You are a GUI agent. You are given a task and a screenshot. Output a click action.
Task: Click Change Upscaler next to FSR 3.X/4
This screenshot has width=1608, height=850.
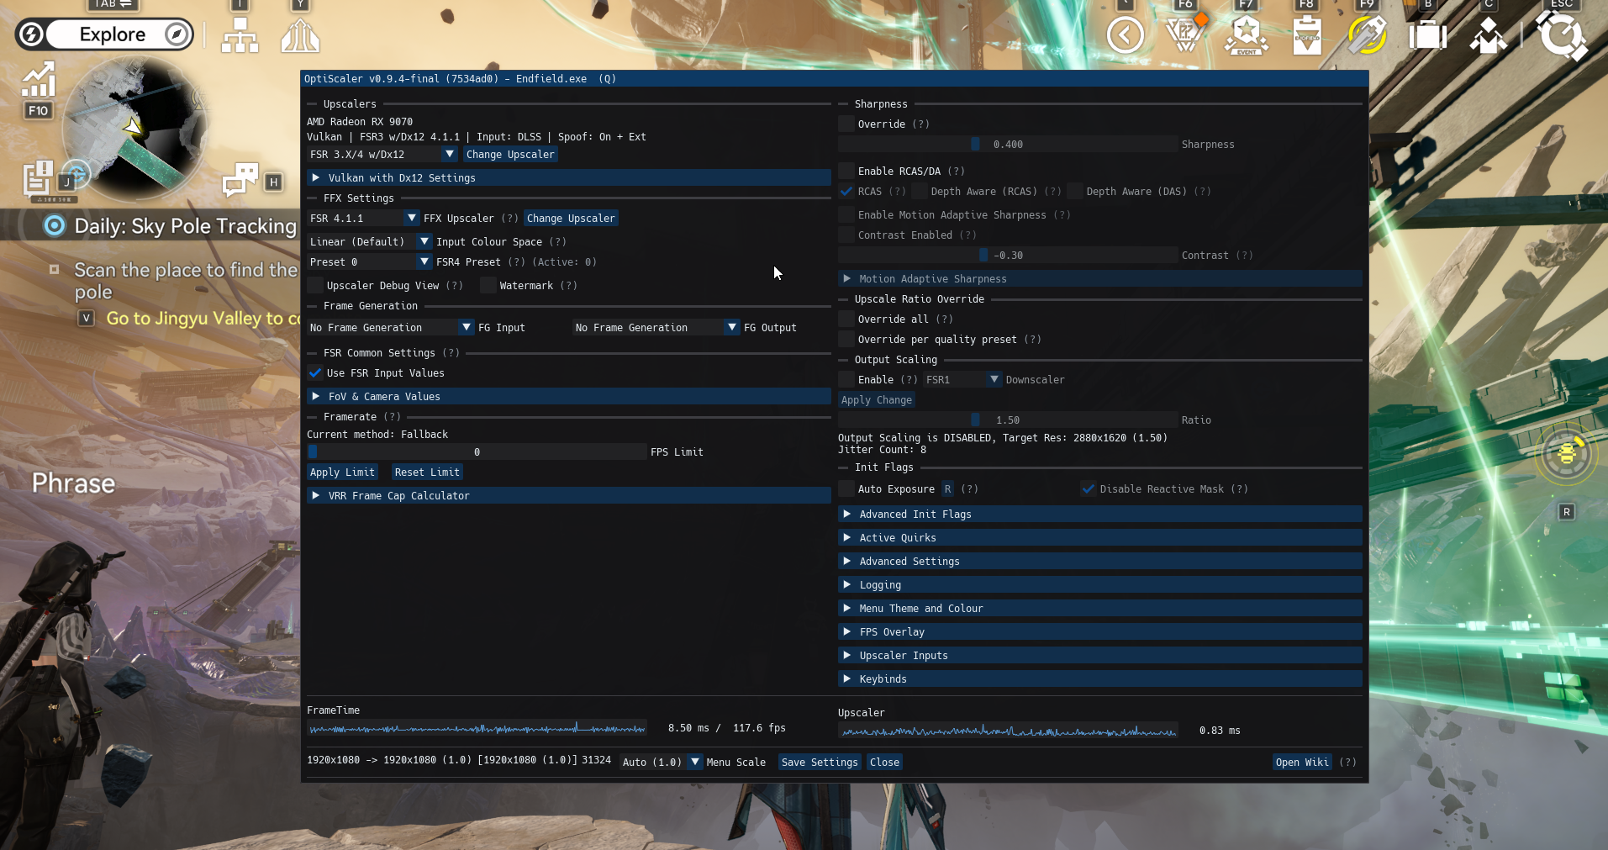pyautogui.click(x=510, y=154)
